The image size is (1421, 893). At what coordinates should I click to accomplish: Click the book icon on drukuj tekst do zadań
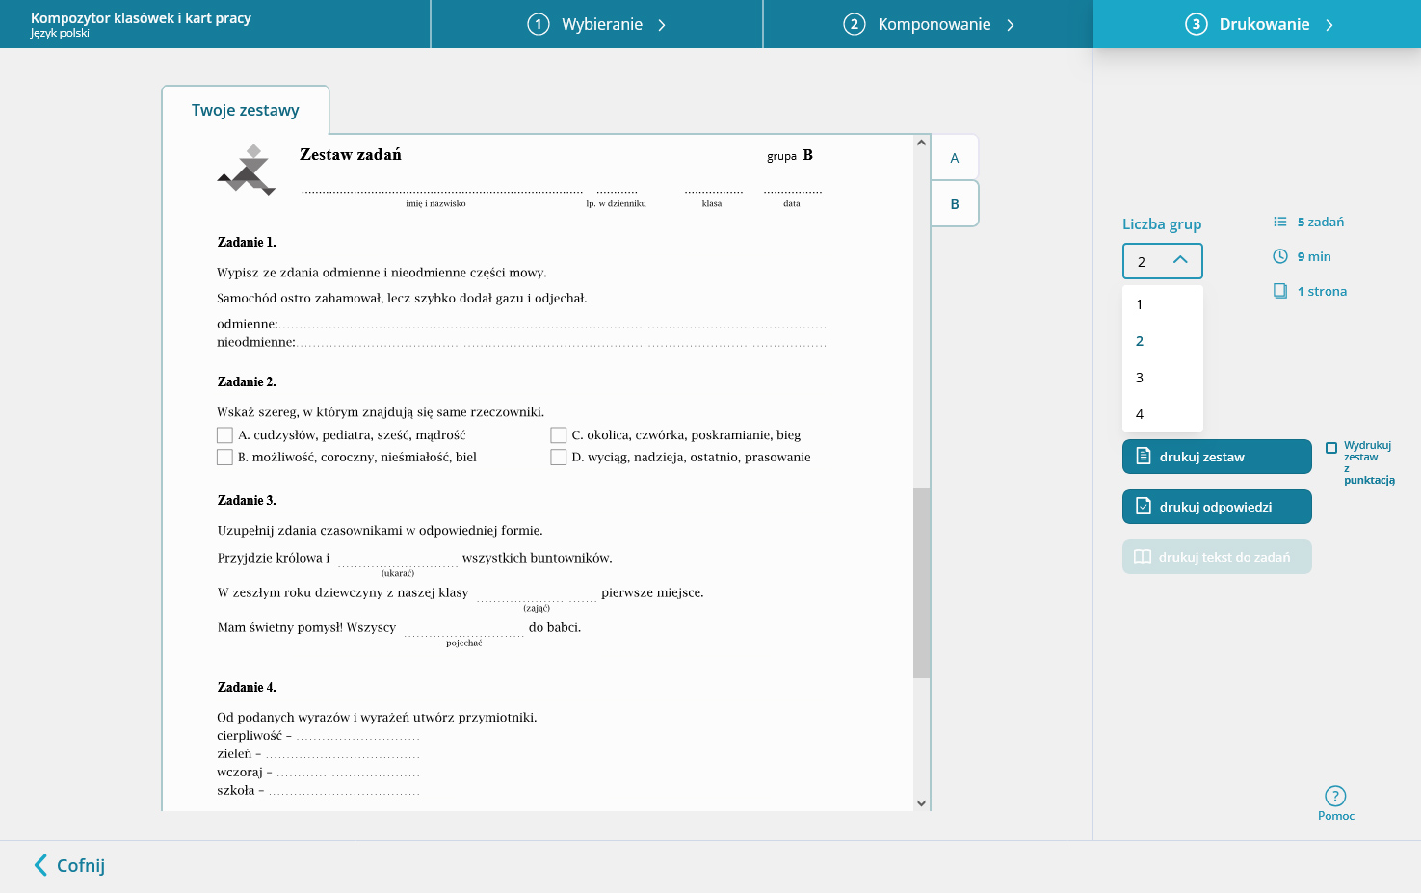point(1143,557)
